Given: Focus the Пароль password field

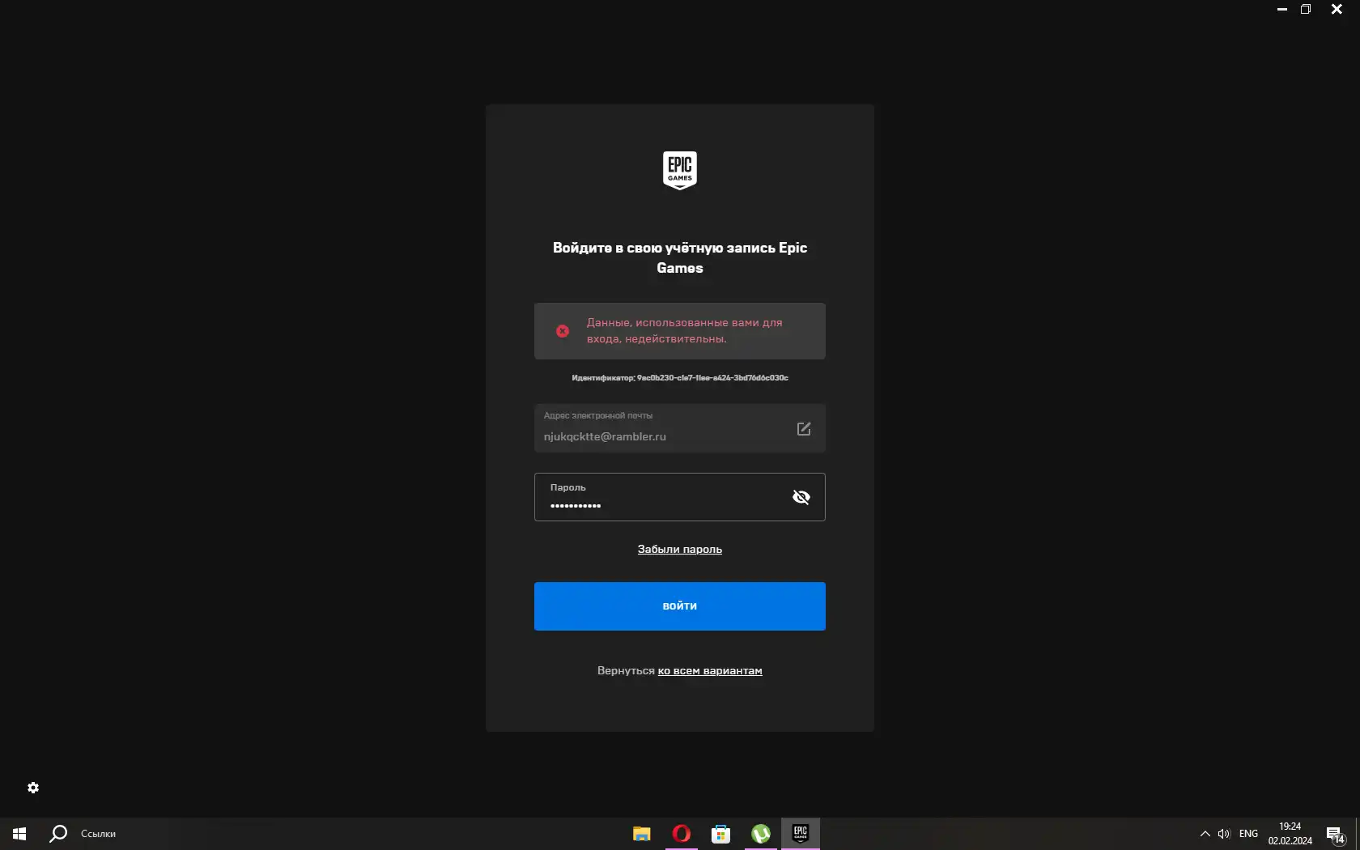Looking at the screenshot, I should (x=680, y=497).
